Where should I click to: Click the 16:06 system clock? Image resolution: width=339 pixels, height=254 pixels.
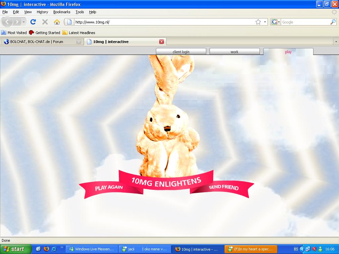click(330, 249)
